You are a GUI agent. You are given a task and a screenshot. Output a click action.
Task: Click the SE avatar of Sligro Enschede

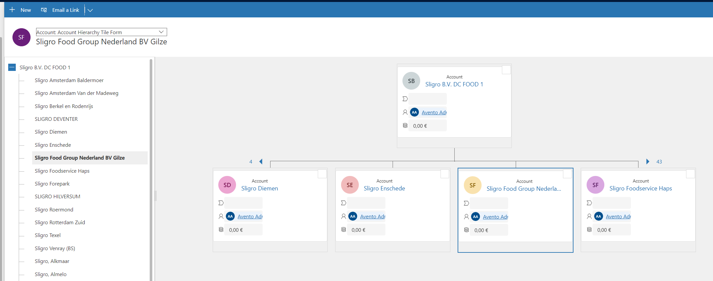(x=350, y=185)
